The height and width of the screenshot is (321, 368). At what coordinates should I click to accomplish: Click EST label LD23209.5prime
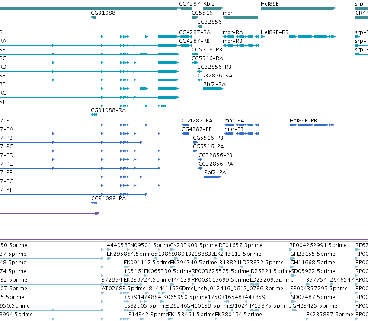pos(272,280)
